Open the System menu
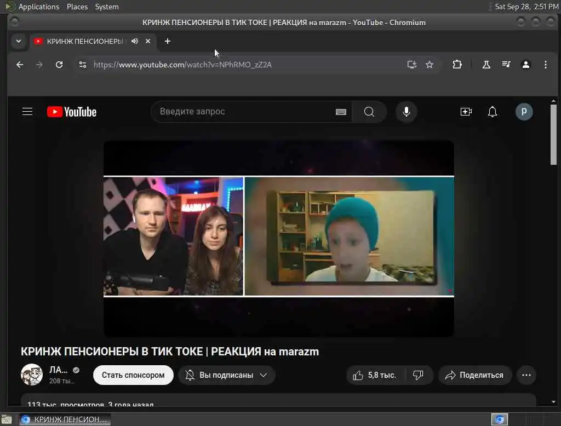 (x=107, y=7)
